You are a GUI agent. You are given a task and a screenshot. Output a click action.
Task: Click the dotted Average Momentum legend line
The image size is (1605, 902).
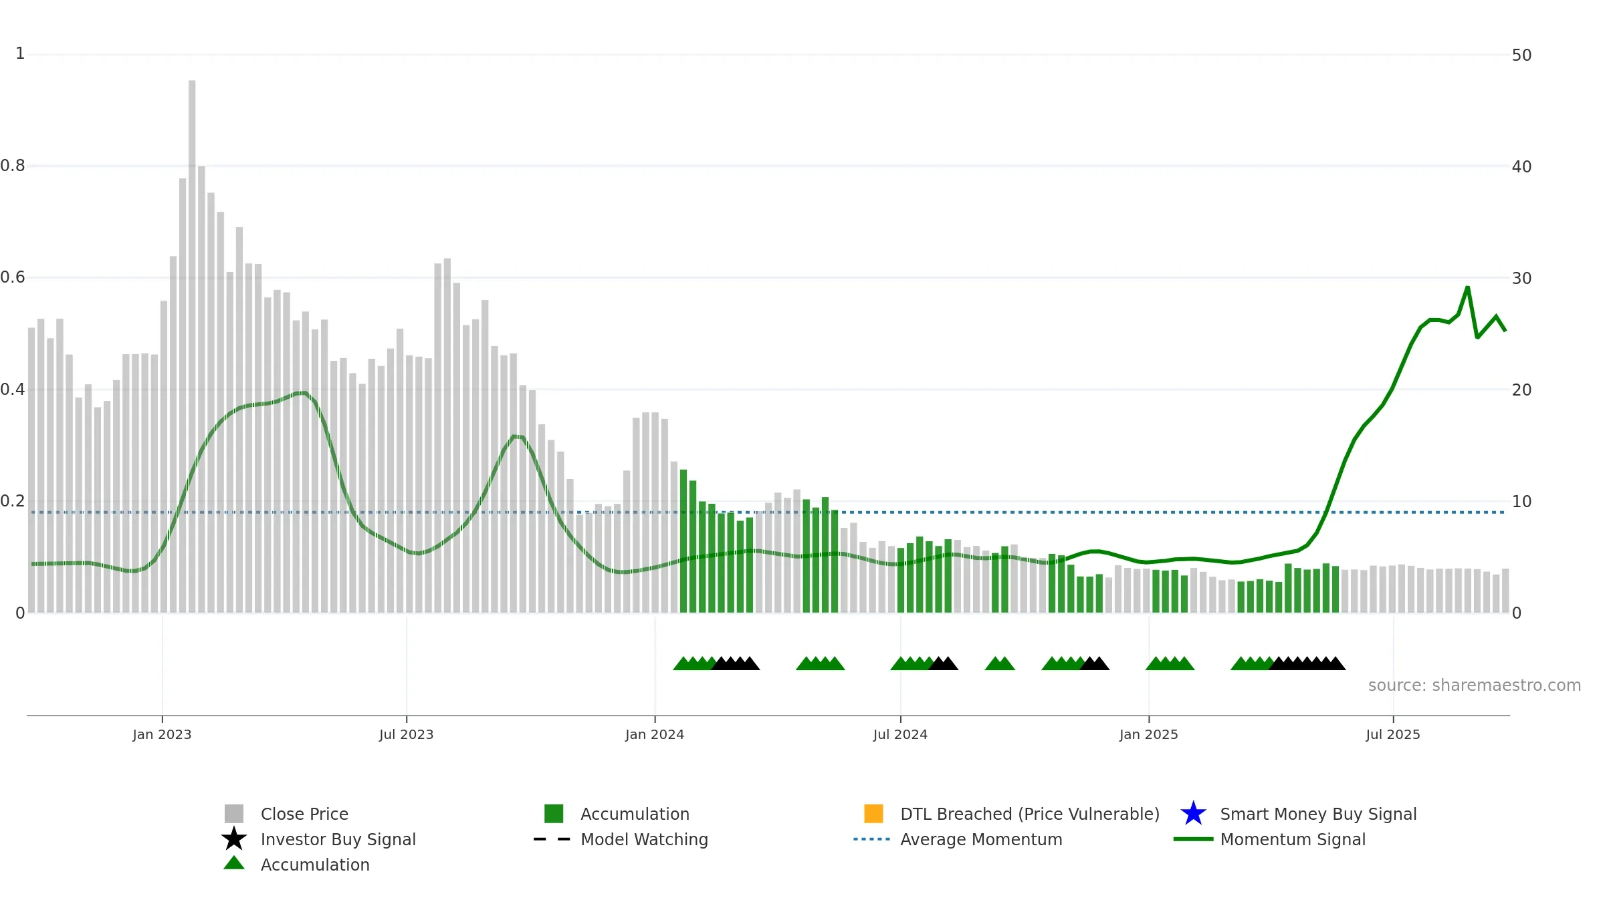click(x=872, y=839)
